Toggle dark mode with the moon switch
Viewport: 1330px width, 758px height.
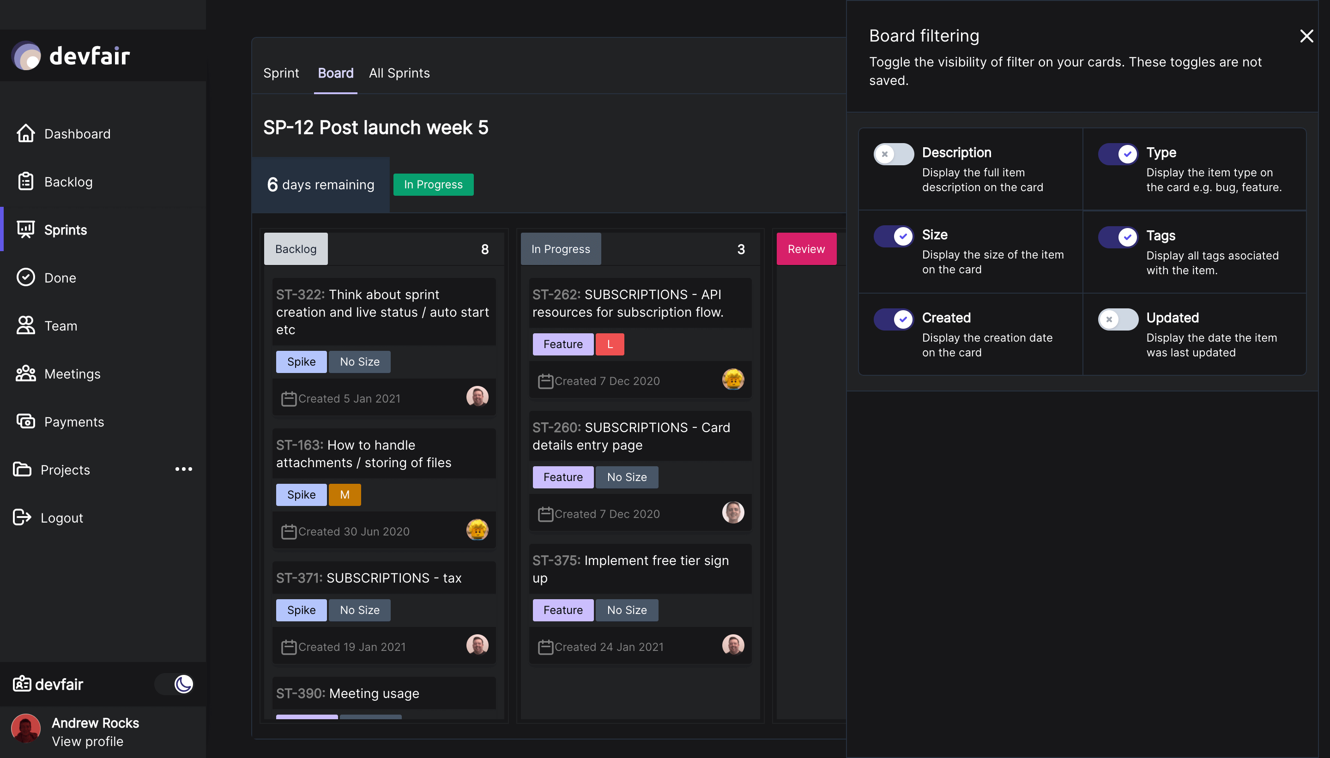coord(175,684)
